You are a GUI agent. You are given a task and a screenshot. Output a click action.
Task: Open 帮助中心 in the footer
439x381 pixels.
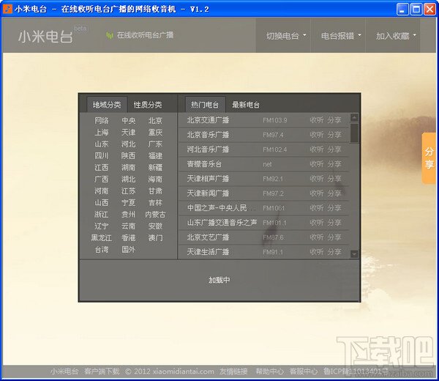(269, 371)
